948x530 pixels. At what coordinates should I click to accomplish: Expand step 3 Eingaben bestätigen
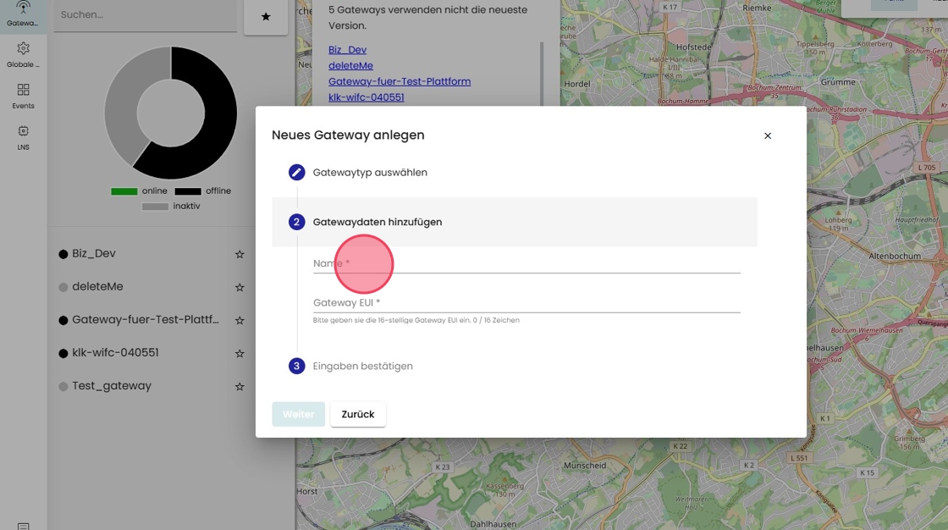[362, 367]
